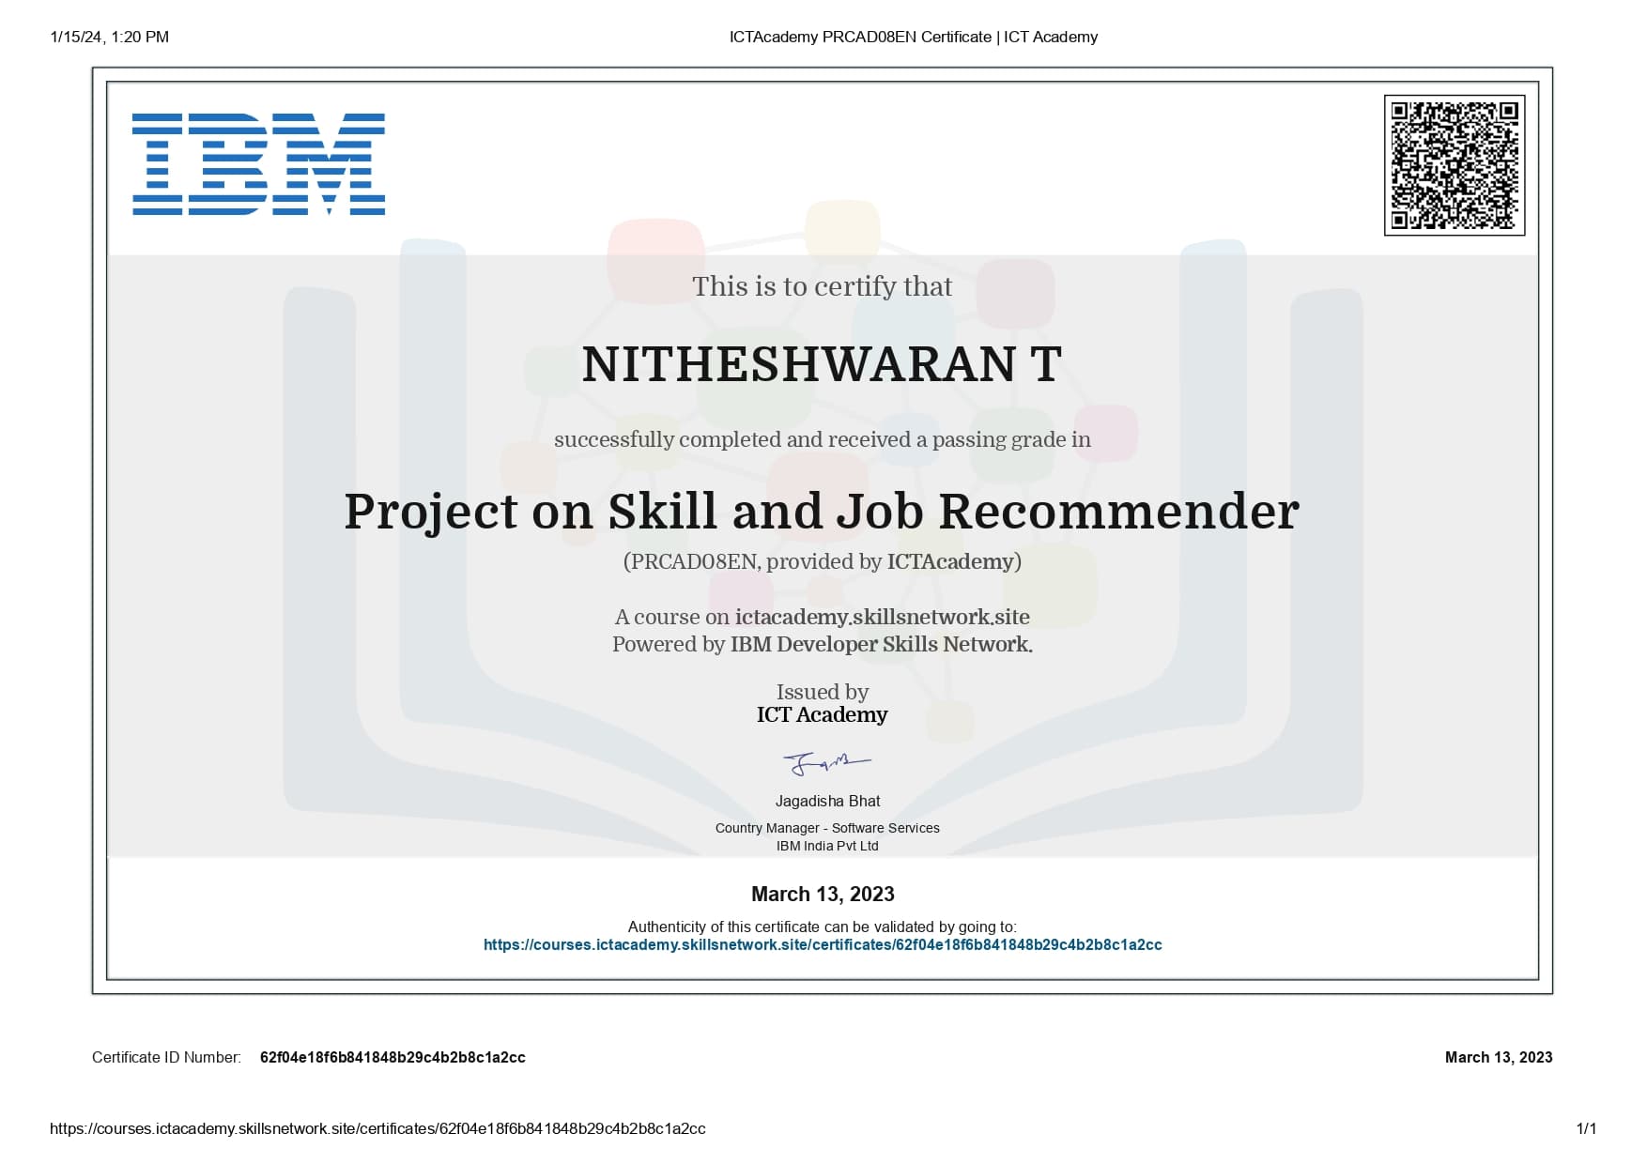Click the Jagadisha Bhat signature
The height and width of the screenshot is (1164, 1647).
coord(826,763)
